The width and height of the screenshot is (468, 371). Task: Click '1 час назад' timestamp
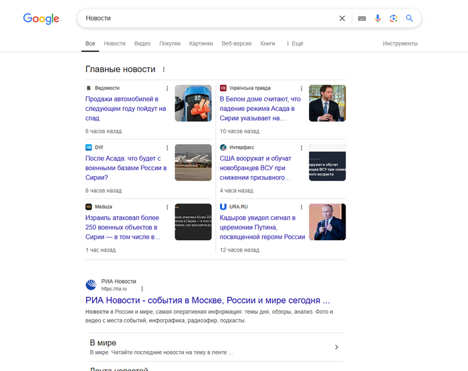point(100,250)
